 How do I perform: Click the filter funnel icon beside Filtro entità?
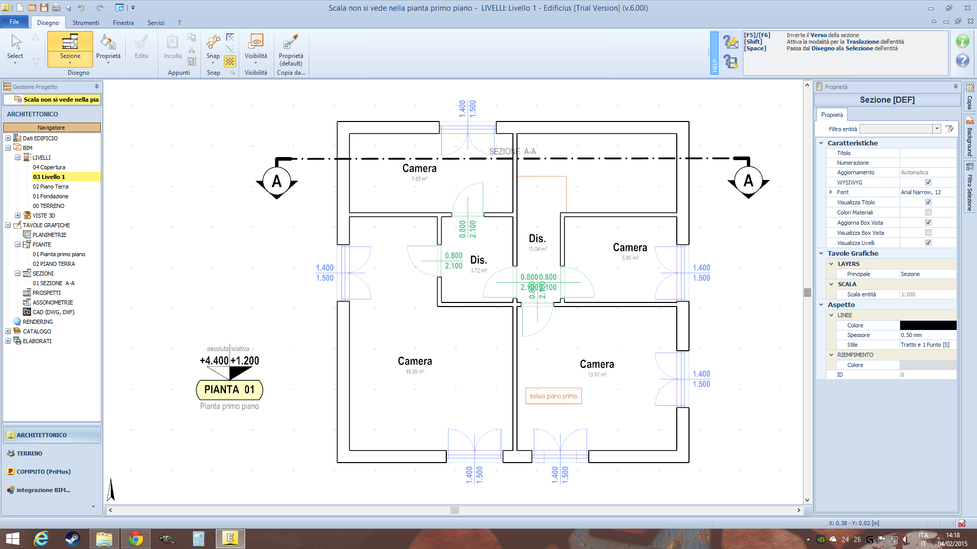click(949, 129)
